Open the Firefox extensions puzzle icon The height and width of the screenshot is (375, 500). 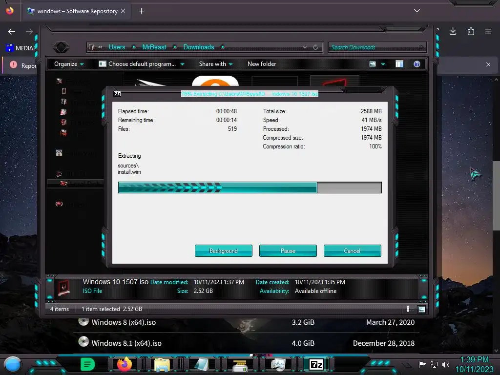pyautogui.click(x=471, y=31)
